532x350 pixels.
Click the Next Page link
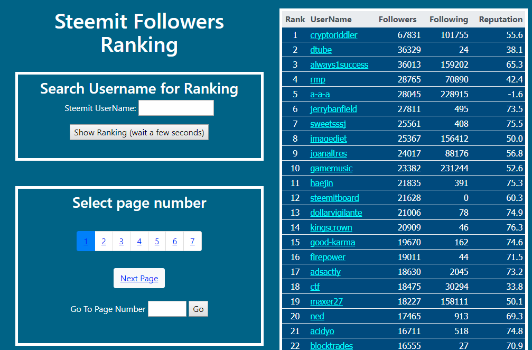[139, 279]
